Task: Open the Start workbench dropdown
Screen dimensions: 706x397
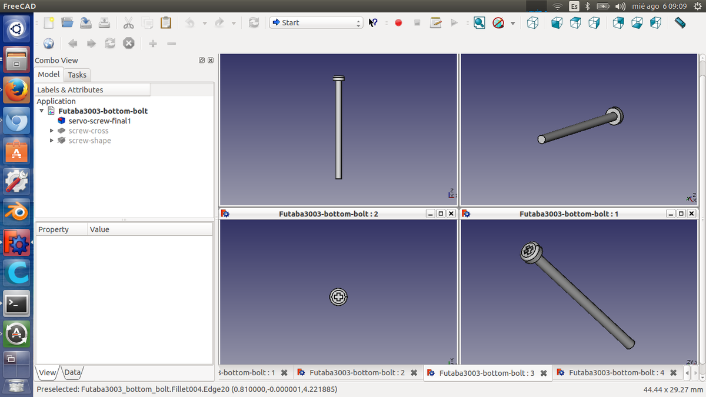Action: [316, 23]
